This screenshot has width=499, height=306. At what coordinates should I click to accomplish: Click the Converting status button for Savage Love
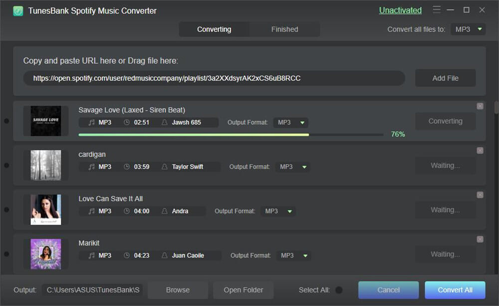446,121
